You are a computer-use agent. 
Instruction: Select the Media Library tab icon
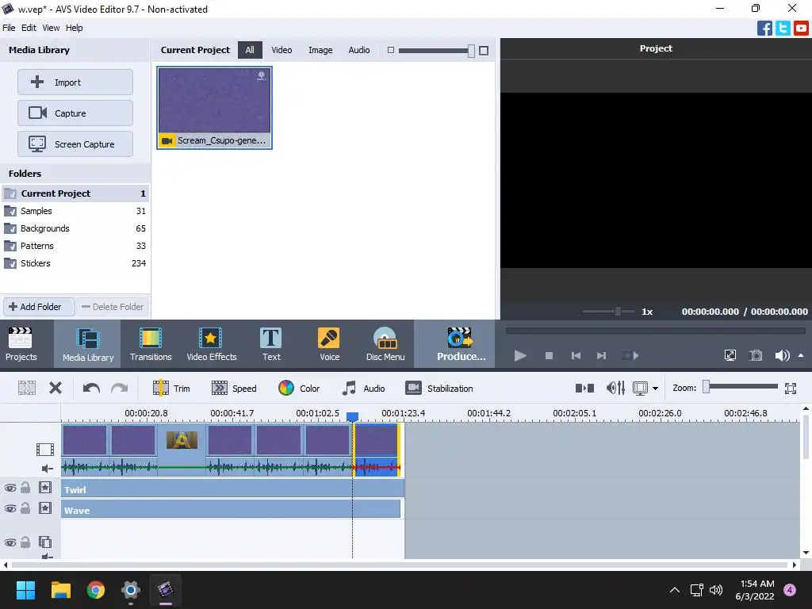tap(88, 344)
